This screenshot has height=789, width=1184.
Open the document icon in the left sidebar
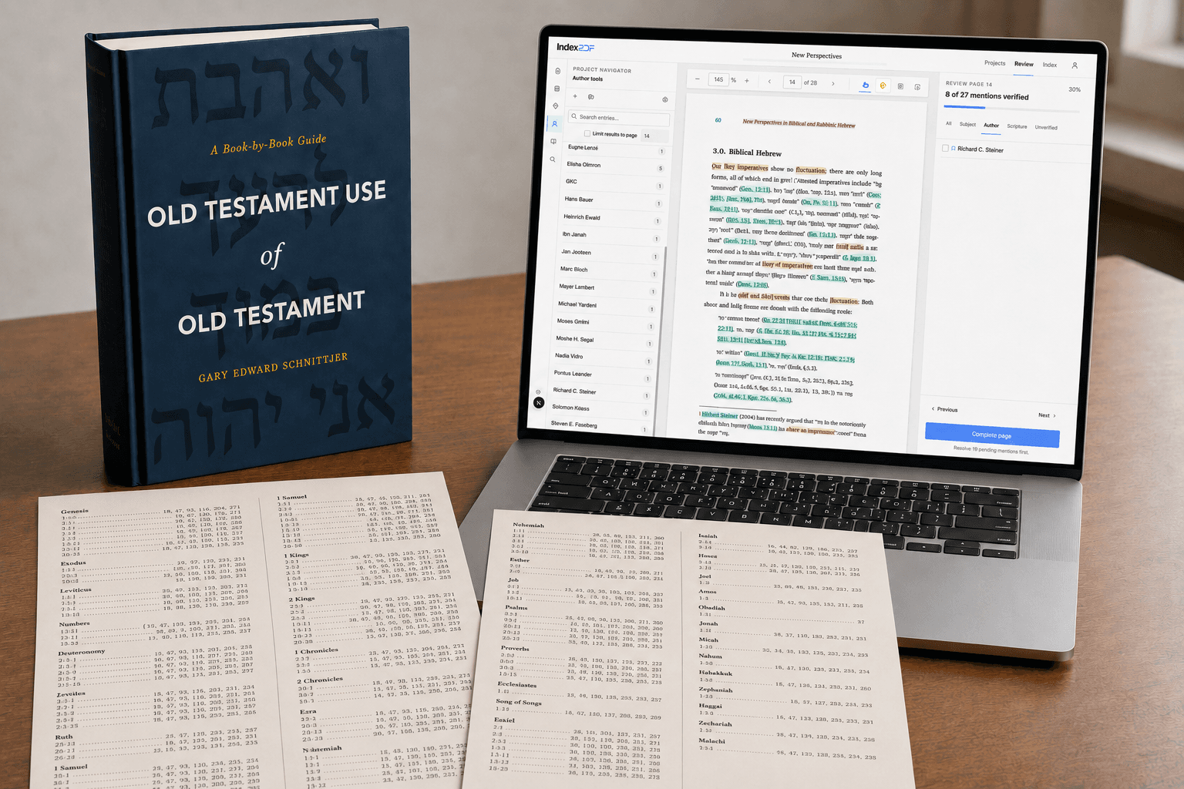[x=558, y=71]
